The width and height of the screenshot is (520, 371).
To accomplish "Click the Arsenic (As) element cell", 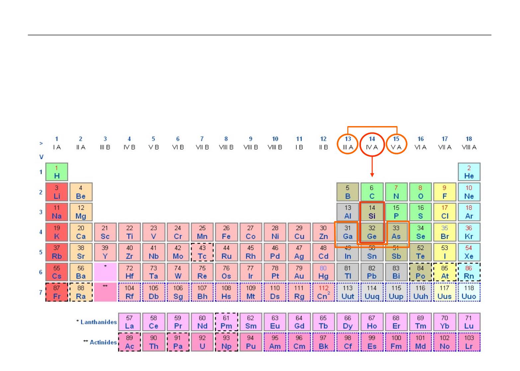I will point(396,232).
